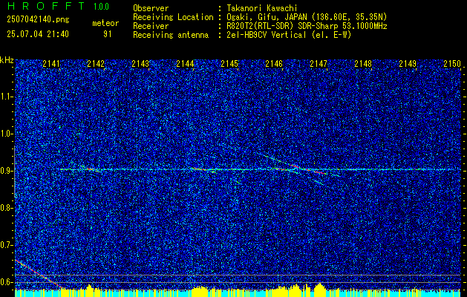
Task: Click meteor count 91
Action: (107, 34)
